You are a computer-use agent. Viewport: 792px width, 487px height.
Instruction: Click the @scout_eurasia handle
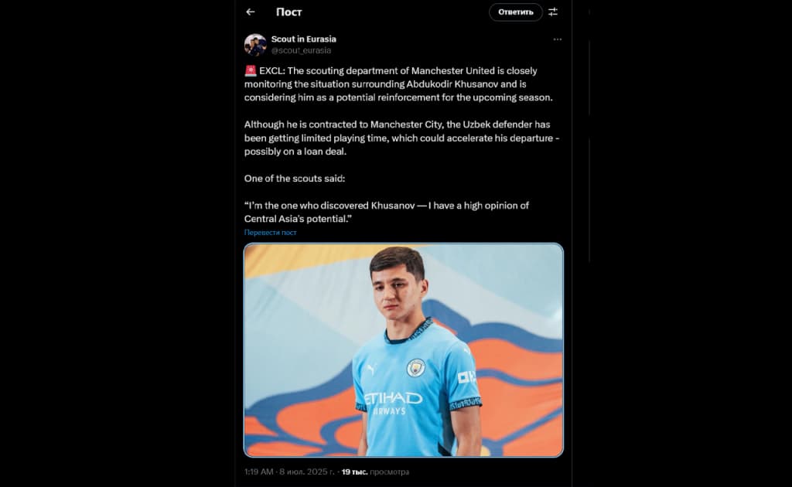click(301, 50)
